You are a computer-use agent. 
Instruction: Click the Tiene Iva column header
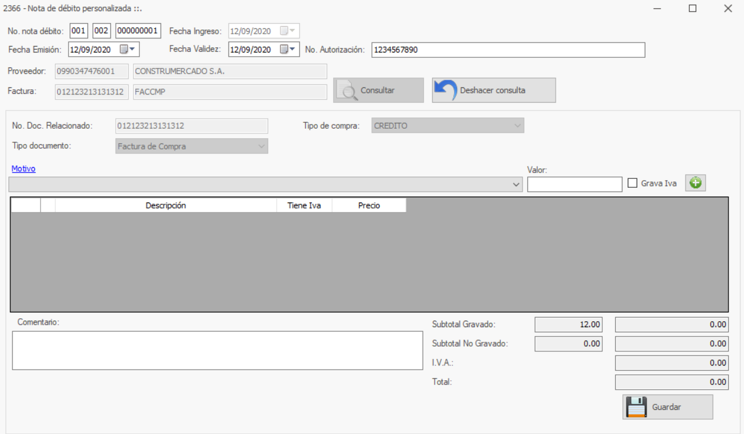pyautogui.click(x=304, y=205)
